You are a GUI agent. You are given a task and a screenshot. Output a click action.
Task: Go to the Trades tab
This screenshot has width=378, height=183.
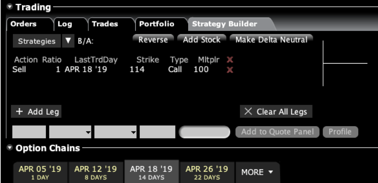[105, 24]
